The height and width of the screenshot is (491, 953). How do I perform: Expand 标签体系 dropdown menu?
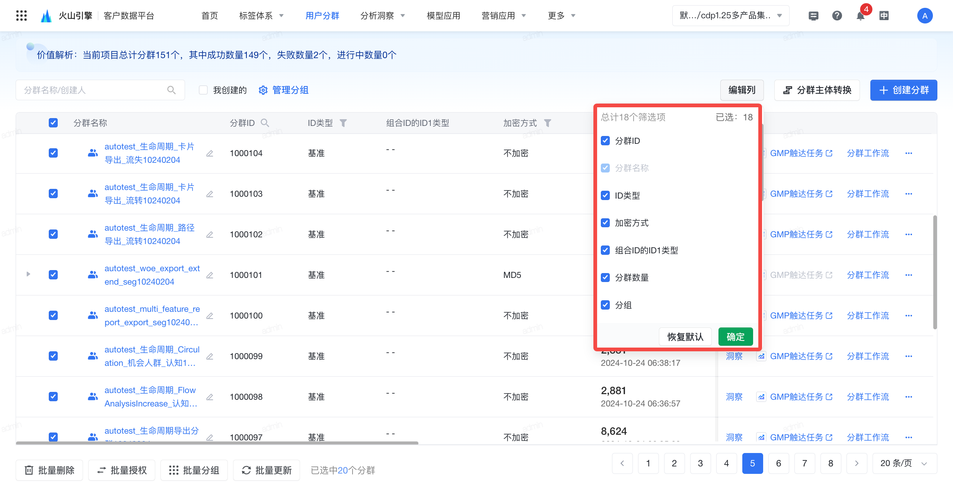(261, 16)
